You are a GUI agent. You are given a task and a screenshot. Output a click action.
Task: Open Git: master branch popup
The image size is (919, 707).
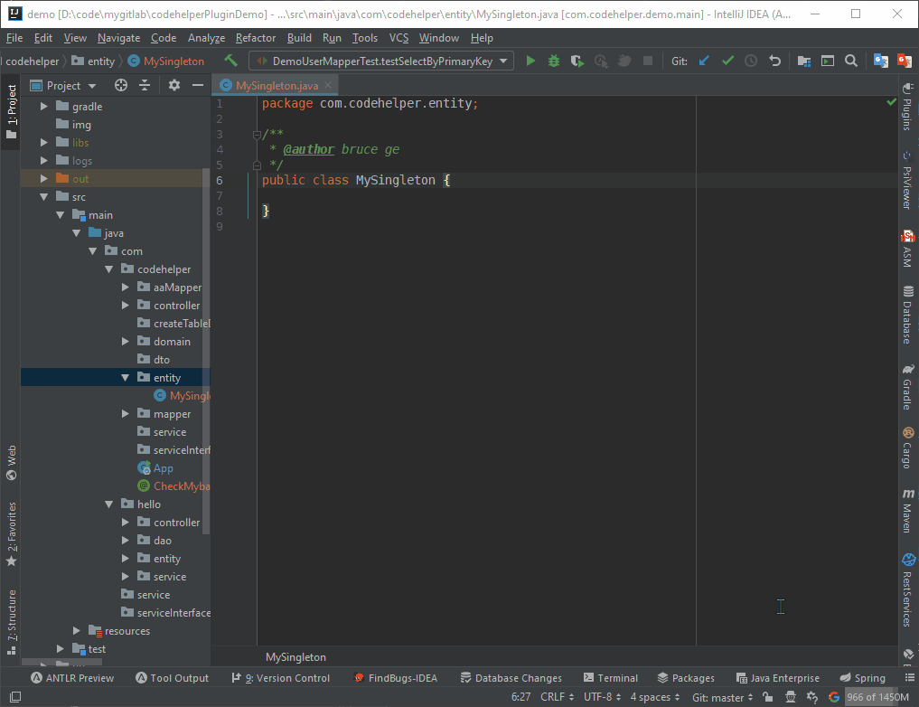pos(722,697)
